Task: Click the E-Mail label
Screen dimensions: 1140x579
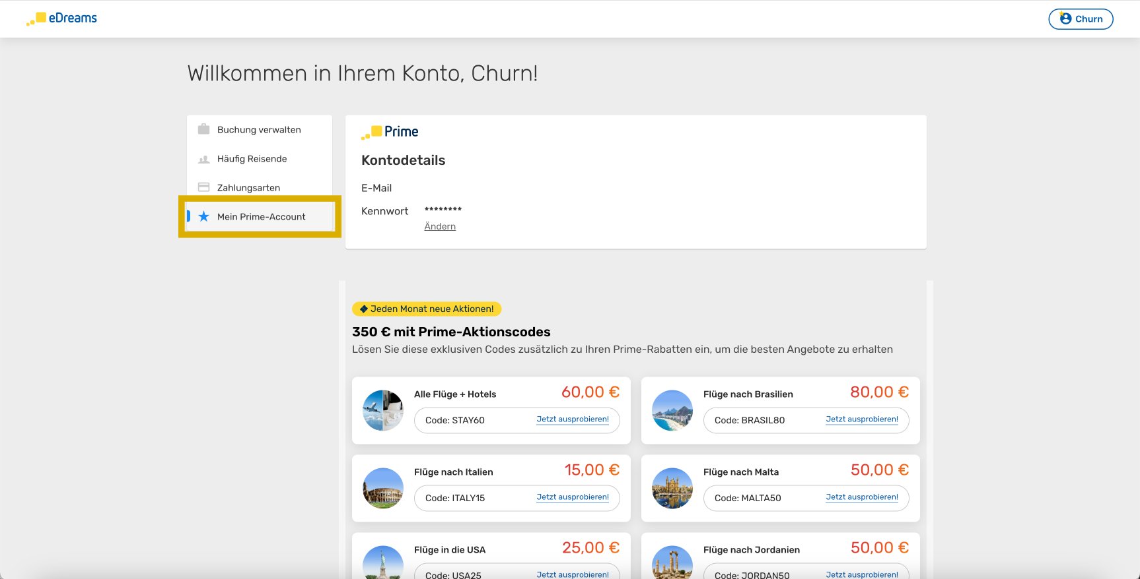Action: tap(376, 188)
